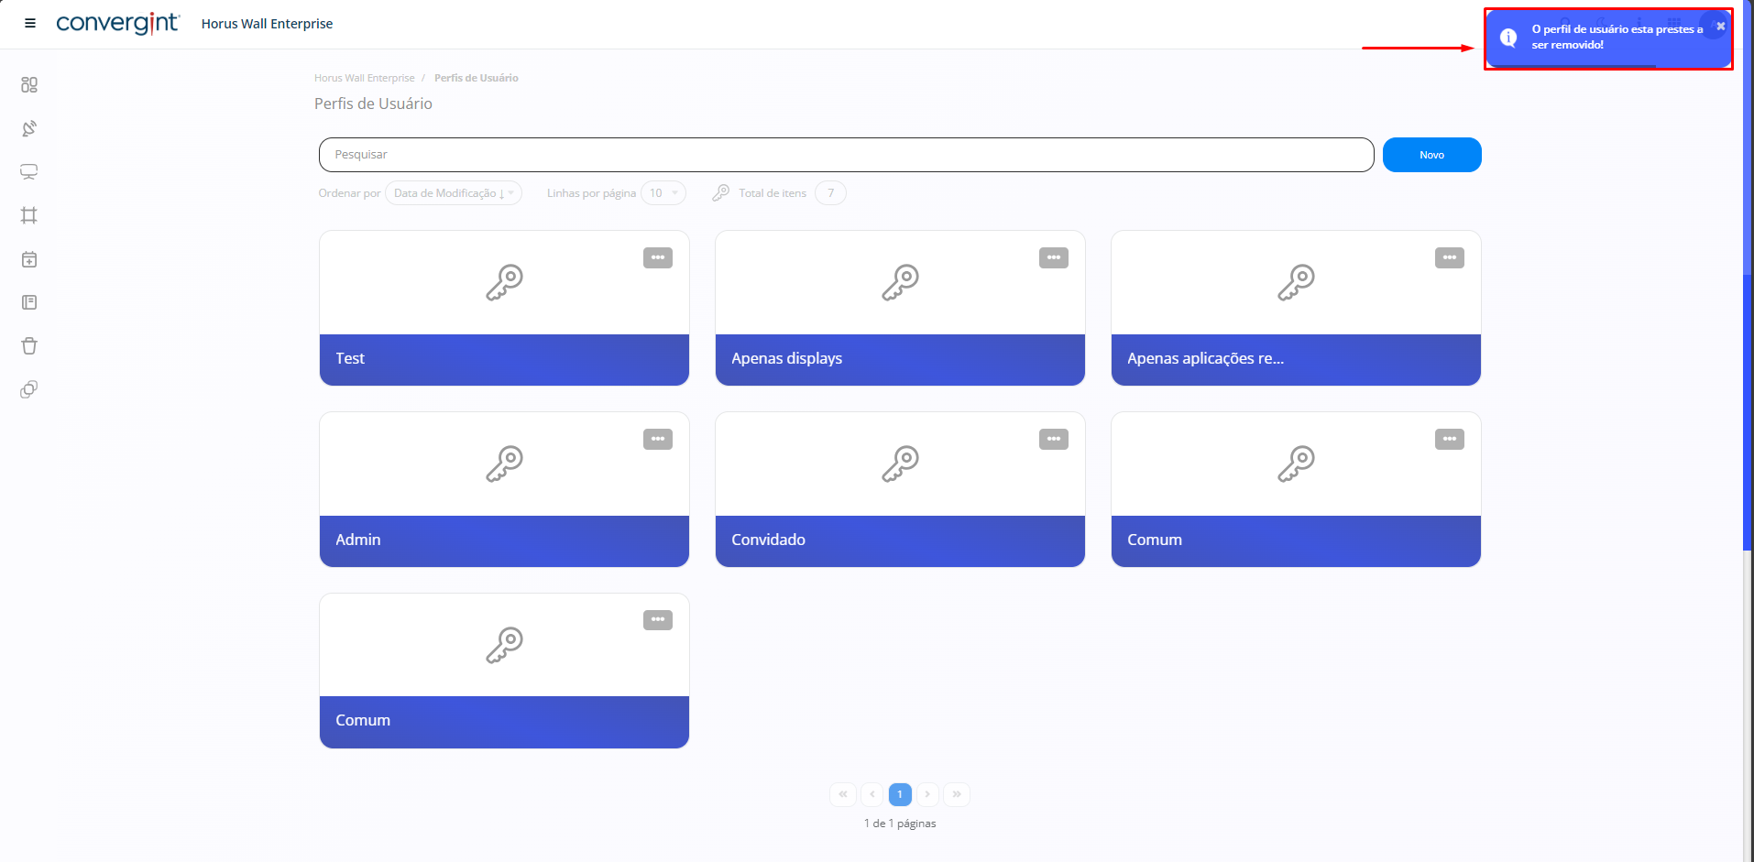Open options menu on the Test profile card
The height and width of the screenshot is (862, 1754).
657,257
